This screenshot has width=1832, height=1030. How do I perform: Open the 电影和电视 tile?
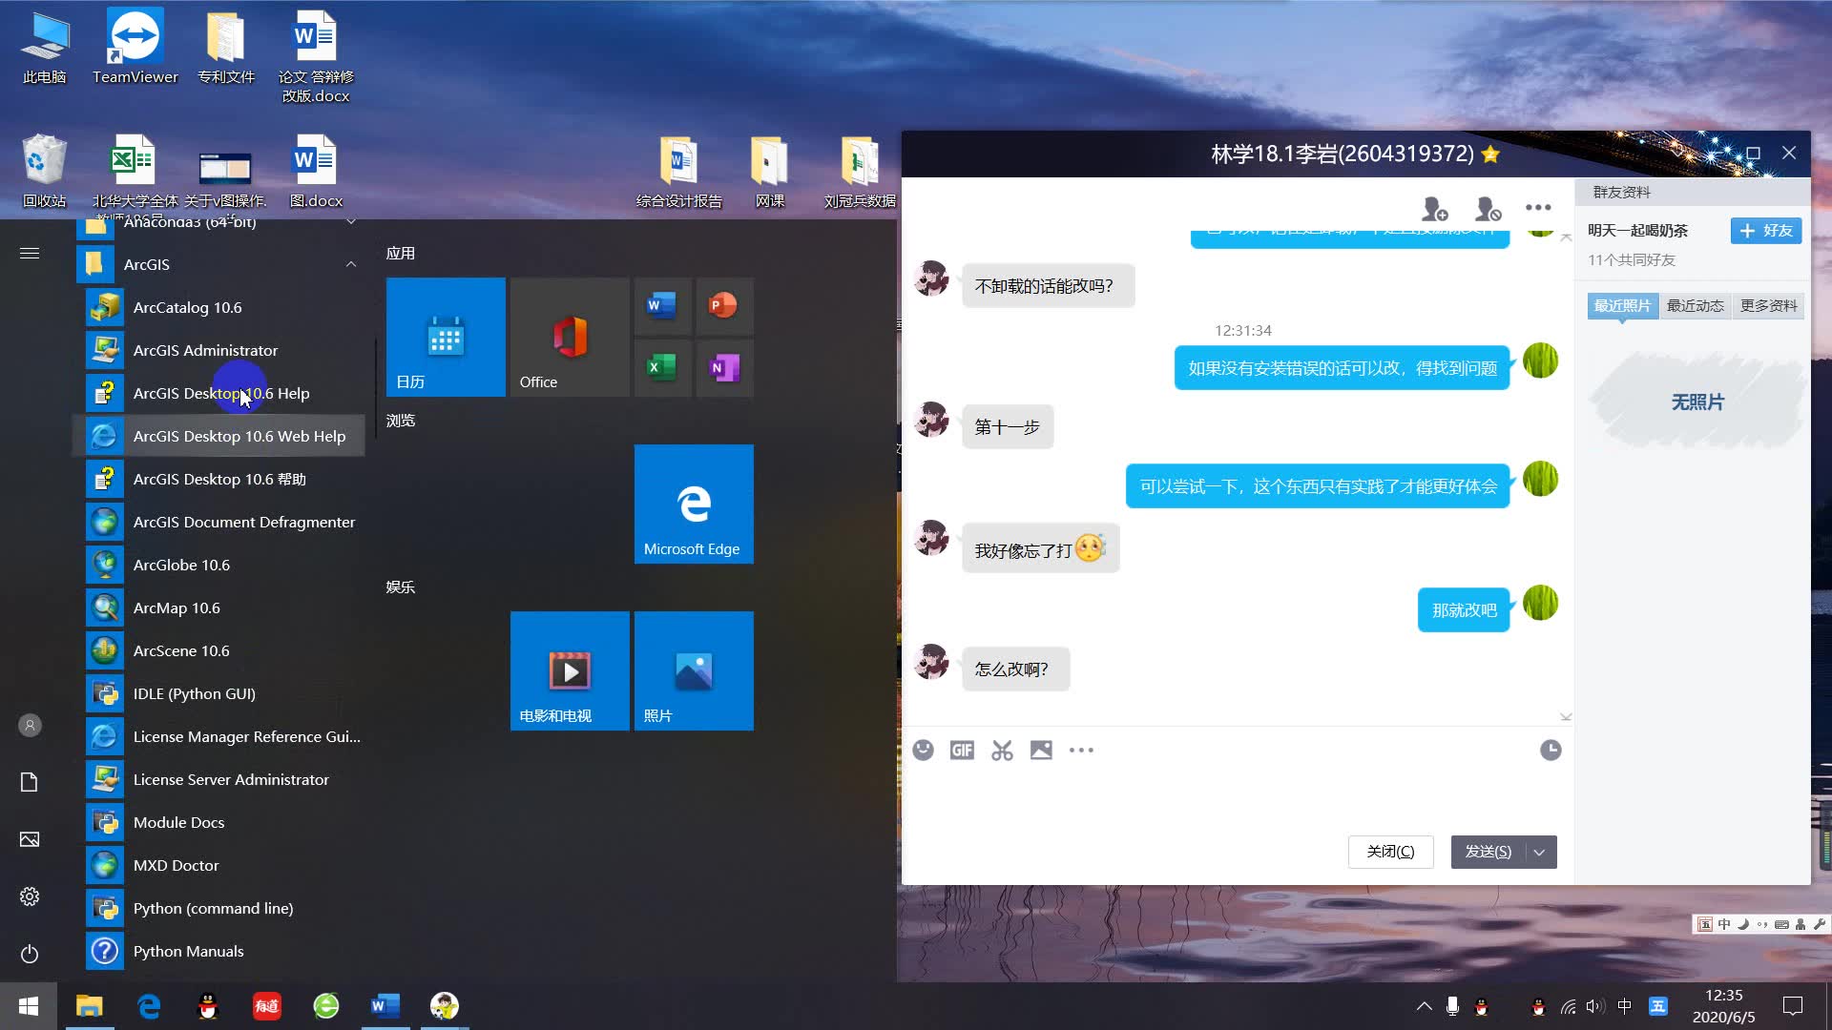(570, 670)
